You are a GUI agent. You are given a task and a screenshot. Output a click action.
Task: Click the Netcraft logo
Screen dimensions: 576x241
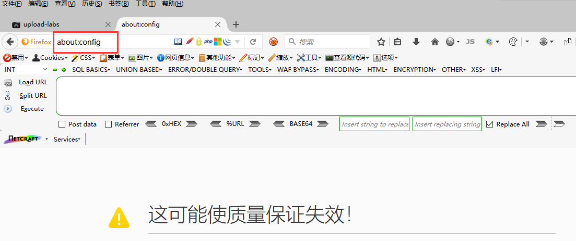pos(23,139)
